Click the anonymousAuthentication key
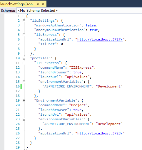Screen dimensions: 142x150 [x=60, y=30]
